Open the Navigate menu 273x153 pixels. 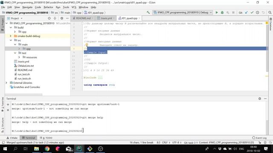[x=27, y=7]
